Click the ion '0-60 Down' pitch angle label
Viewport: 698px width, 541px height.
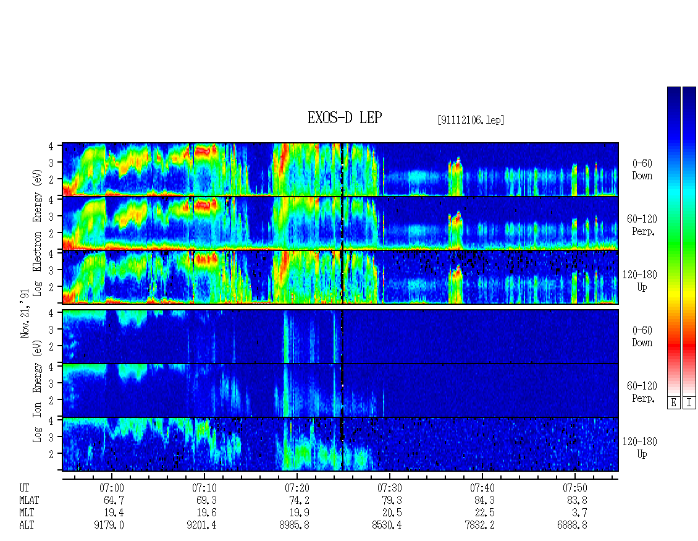click(642, 336)
